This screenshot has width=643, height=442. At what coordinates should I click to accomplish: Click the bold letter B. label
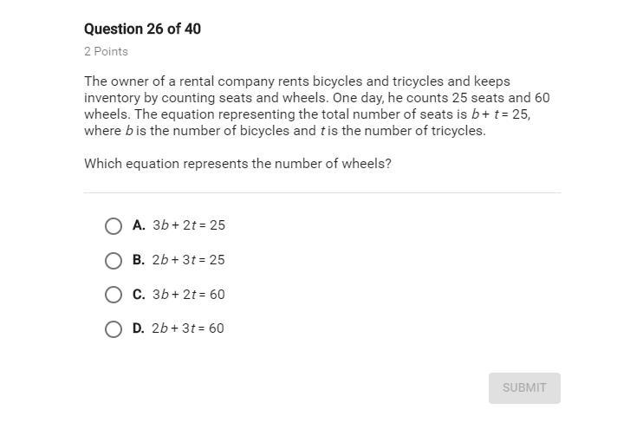[139, 260]
